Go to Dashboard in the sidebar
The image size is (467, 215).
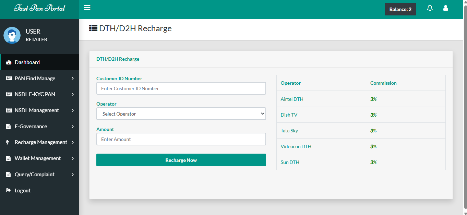click(27, 62)
